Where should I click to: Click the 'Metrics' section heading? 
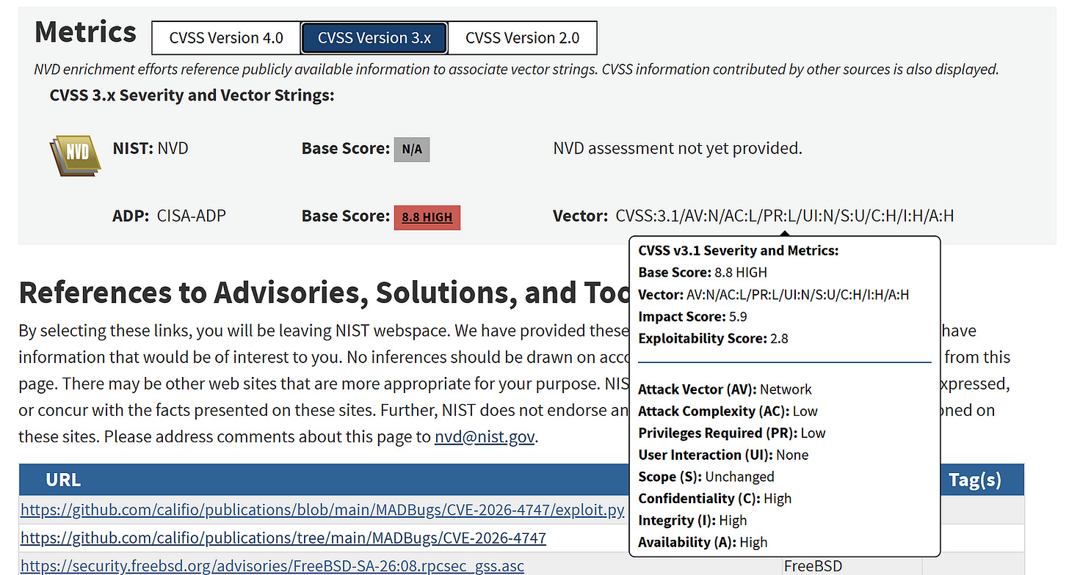(85, 32)
